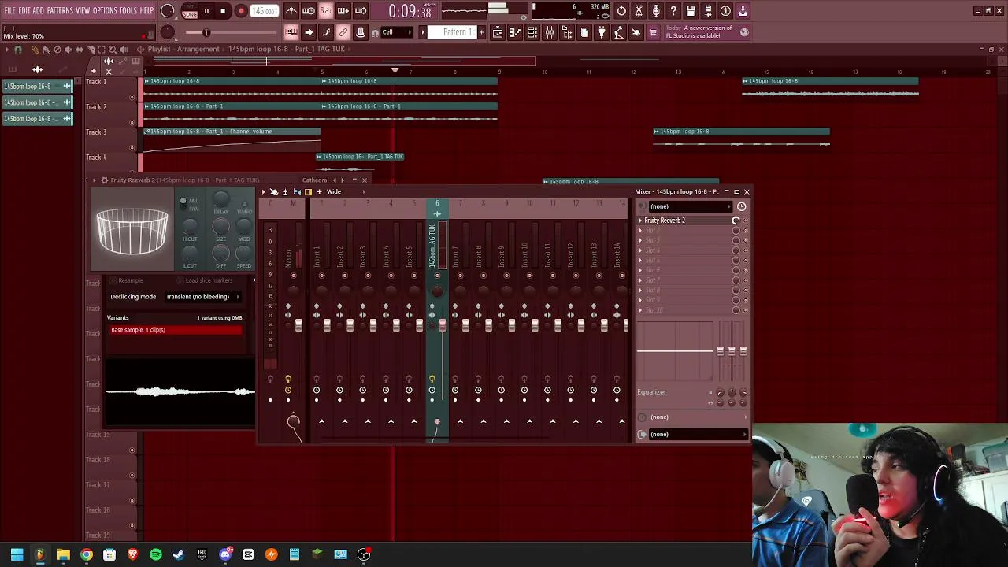
Task: Go to the next reverb preset
Action: point(343,180)
